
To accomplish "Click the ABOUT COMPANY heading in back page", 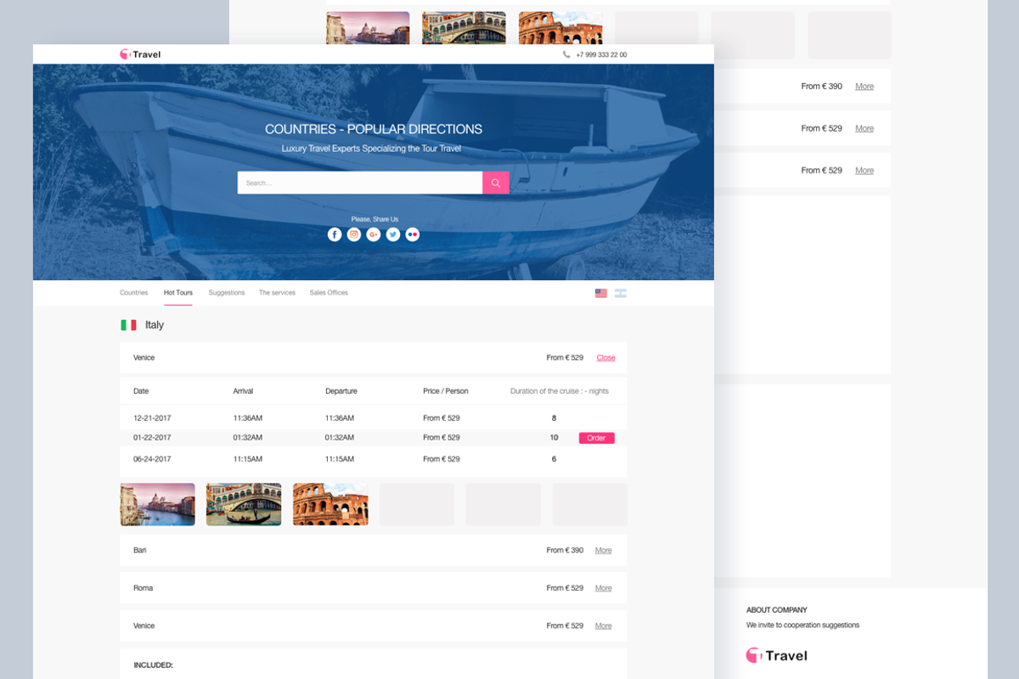I will tap(777, 610).
